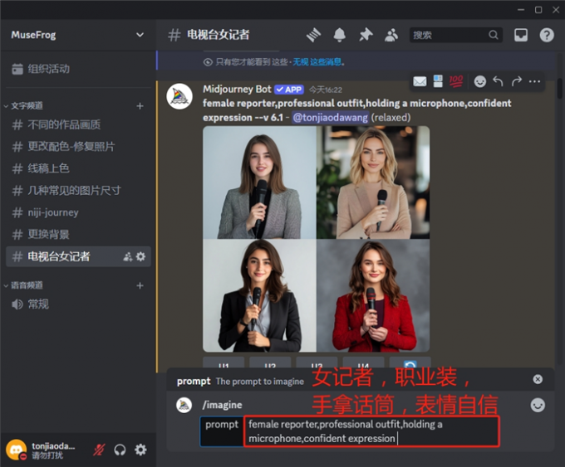Viewport: 565px width, 467px height.
Task: Unmute the microphone
Action: (x=99, y=450)
